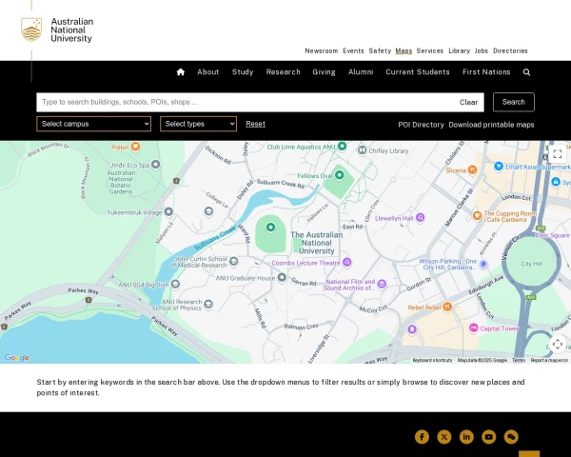Open the Current Students menu
571x457 pixels.
[x=418, y=72]
